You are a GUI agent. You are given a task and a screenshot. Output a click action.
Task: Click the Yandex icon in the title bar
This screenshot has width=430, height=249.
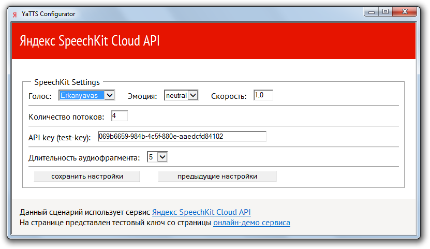tap(15, 14)
